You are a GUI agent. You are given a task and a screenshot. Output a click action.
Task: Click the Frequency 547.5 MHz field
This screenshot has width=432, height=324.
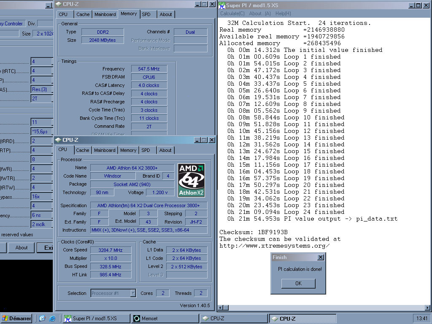[149, 69]
